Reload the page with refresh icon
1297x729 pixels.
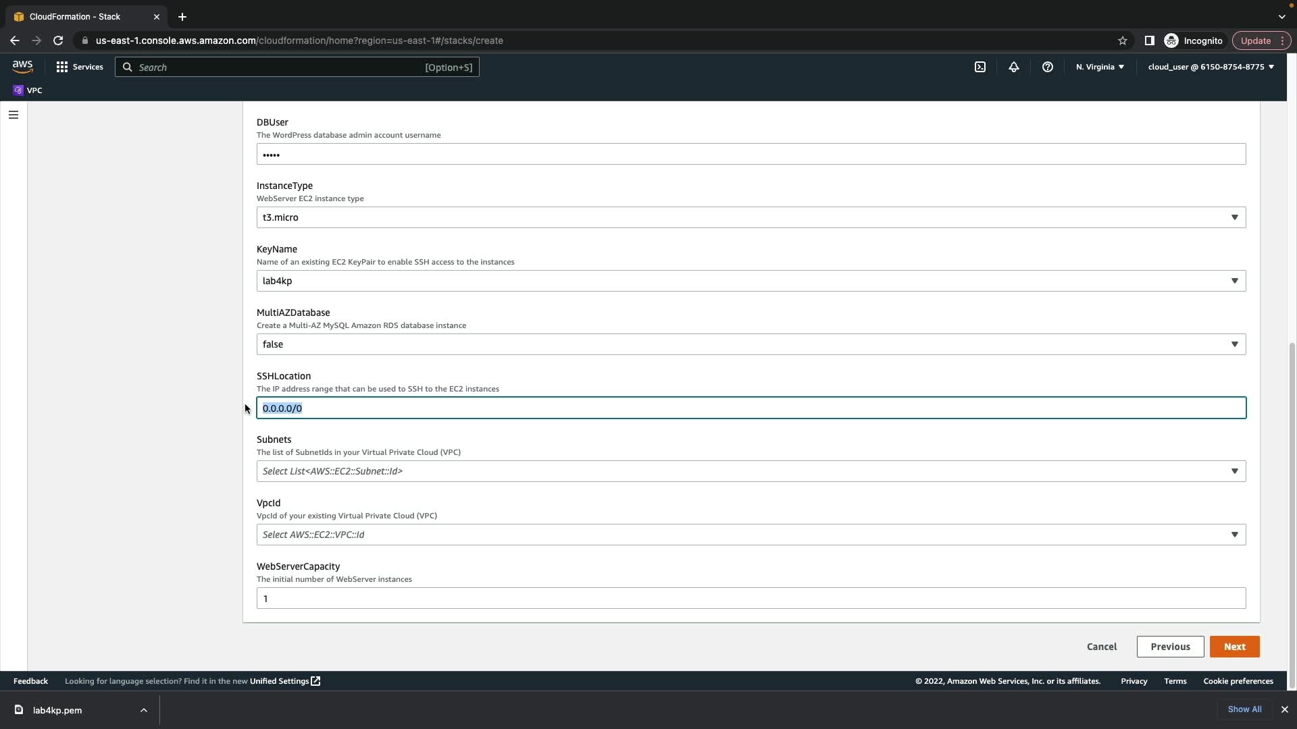[58, 40]
